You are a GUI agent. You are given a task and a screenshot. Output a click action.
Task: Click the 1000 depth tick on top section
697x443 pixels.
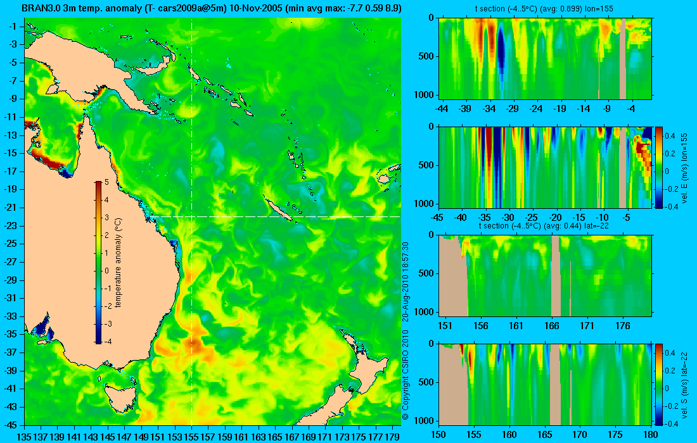[x=425, y=94]
